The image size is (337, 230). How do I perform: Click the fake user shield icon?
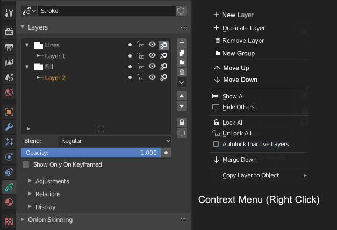pyautogui.click(x=181, y=11)
